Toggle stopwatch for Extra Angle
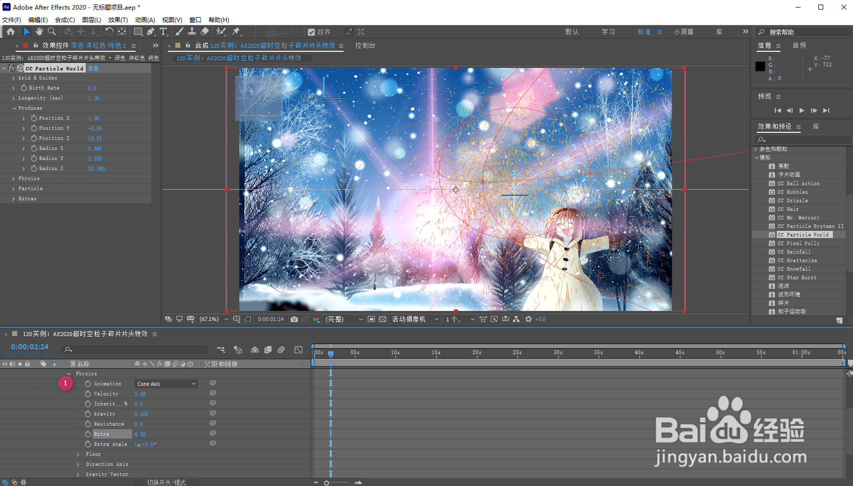Viewport: 853px width, 486px height. [88, 444]
